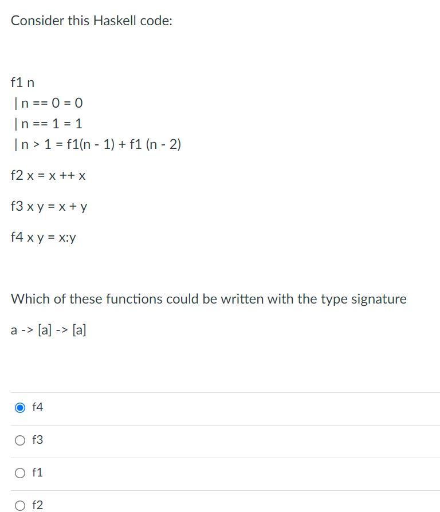440x512 pixels.
Task: Click the selected f4 radio button
Action: 20,408
